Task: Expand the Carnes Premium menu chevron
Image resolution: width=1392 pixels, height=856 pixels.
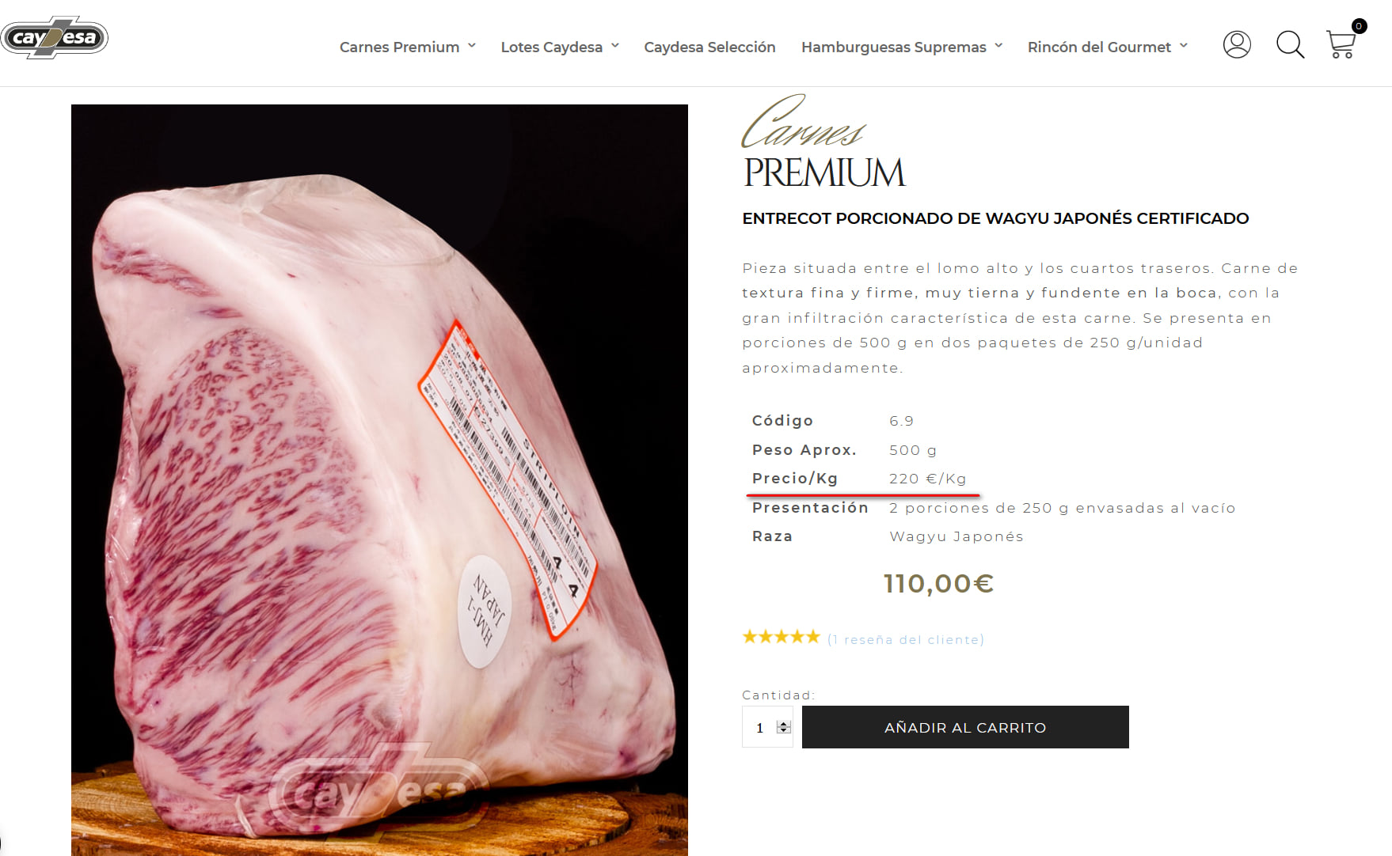Action: coord(472,46)
